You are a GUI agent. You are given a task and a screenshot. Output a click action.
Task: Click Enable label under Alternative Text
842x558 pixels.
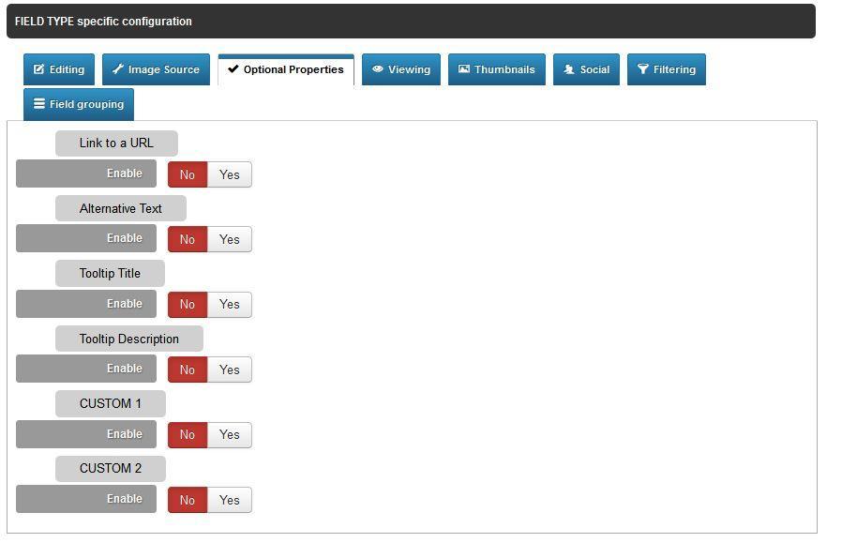86,238
